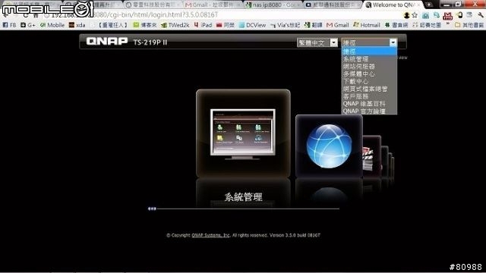
Task: Click the bookmark star in address bar
Action: coord(415,15)
